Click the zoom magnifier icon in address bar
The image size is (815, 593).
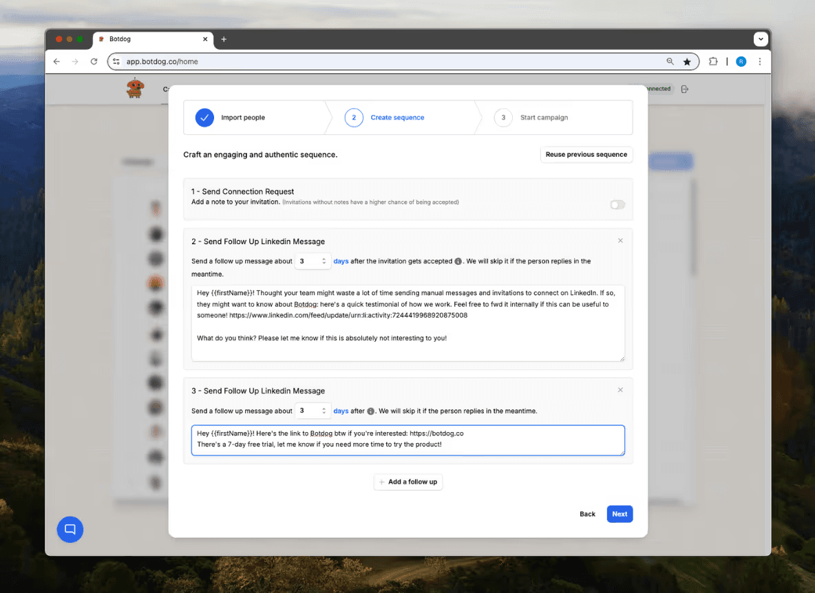670,62
